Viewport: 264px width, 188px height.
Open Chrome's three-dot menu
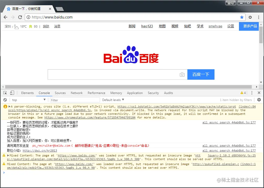click(x=259, y=17)
